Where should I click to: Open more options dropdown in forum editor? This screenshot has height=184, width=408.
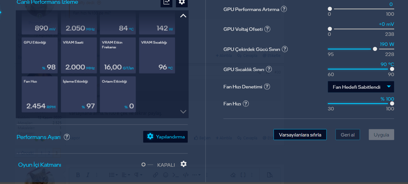(197, 175)
